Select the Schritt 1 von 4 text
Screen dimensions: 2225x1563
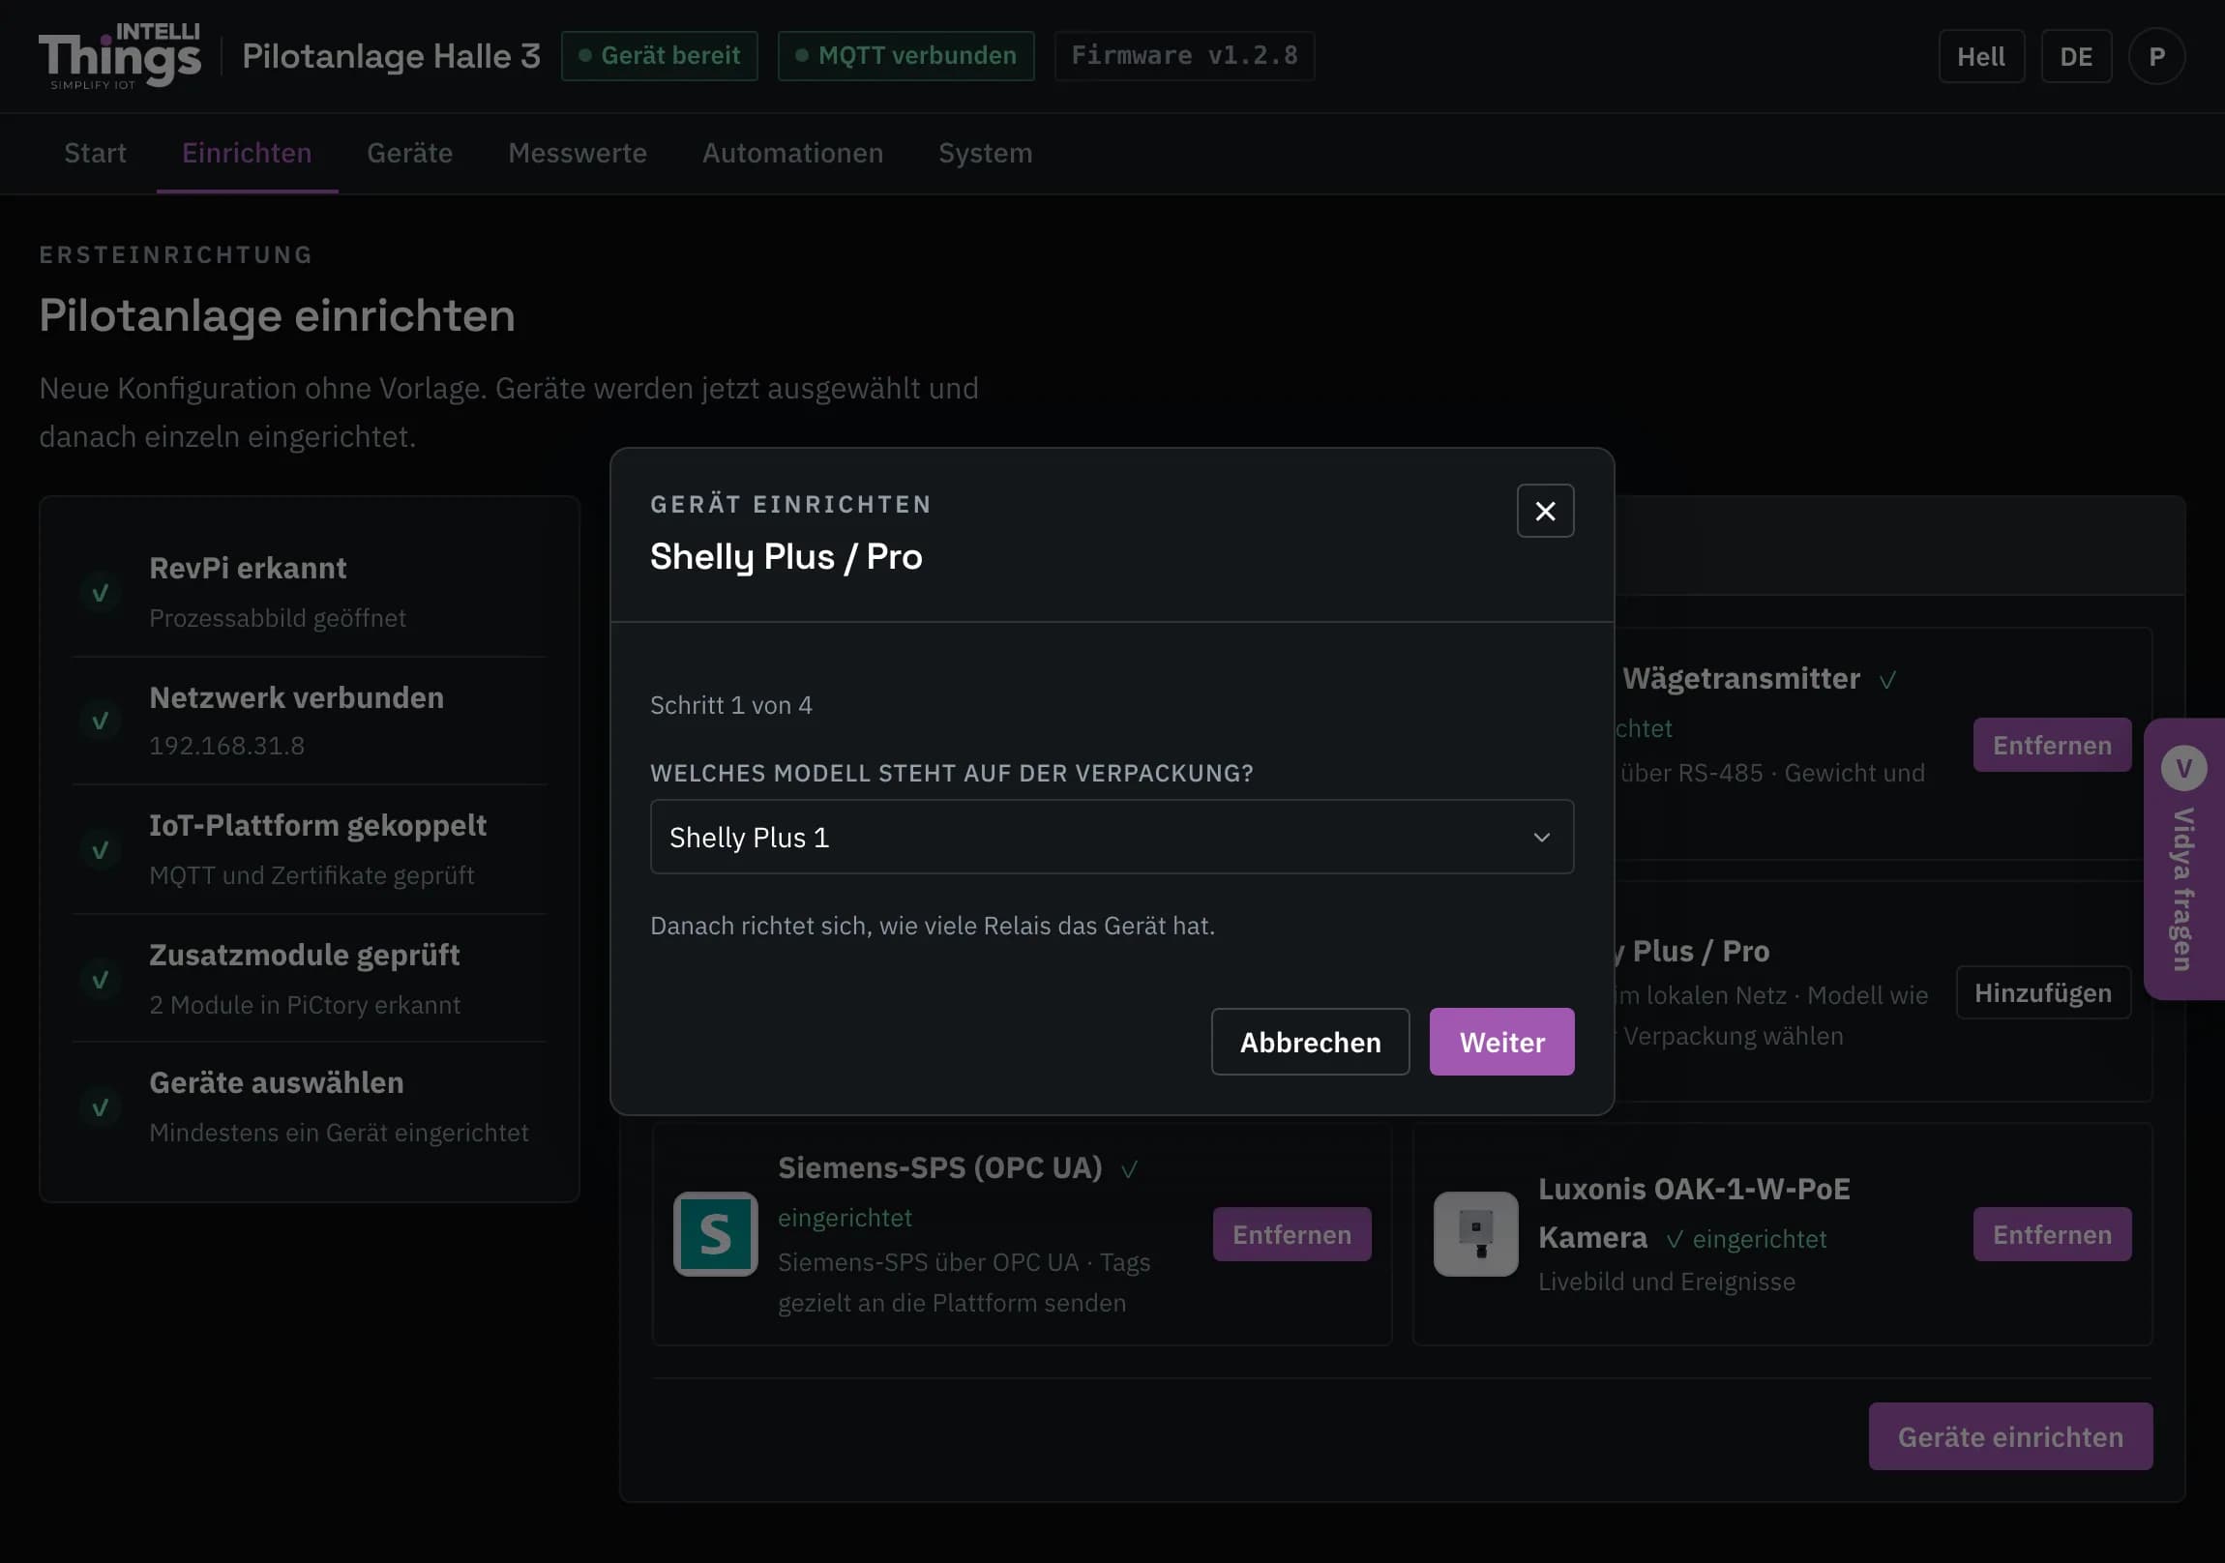pyautogui.click(x=730, y=704)
